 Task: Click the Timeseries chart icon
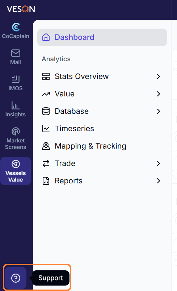click(x=46, y=129)
